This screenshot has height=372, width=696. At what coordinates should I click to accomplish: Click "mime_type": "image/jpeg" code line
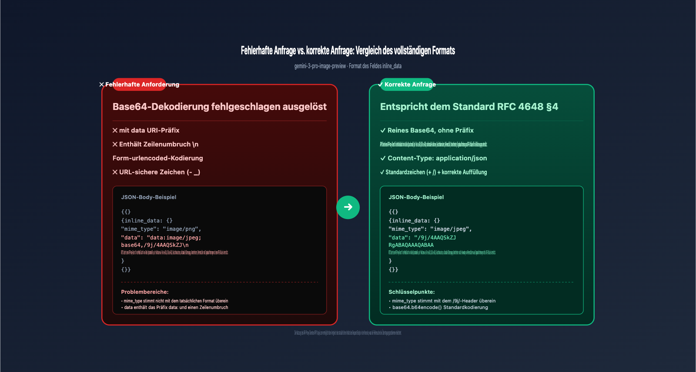click(430, 229)
